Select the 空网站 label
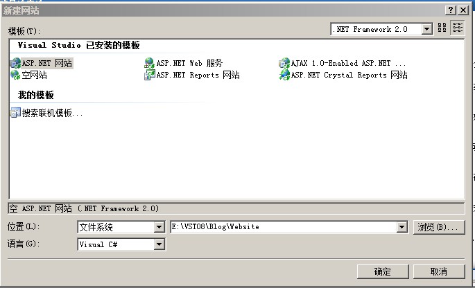The height and width of the screenshot is (288, 475). [34, 75]
